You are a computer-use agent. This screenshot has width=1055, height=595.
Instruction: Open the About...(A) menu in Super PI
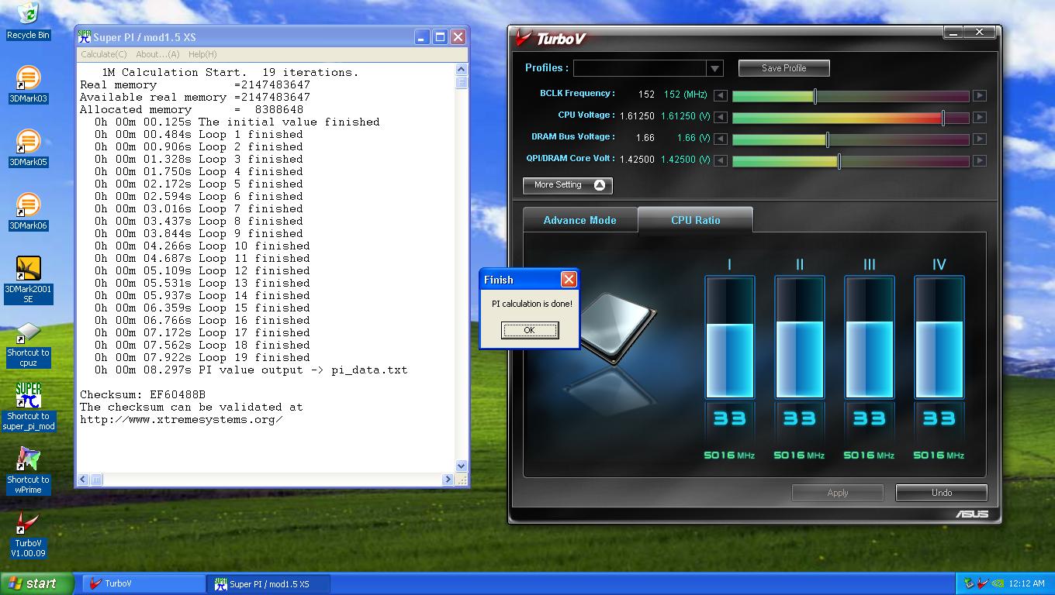[x=157, y=54]
